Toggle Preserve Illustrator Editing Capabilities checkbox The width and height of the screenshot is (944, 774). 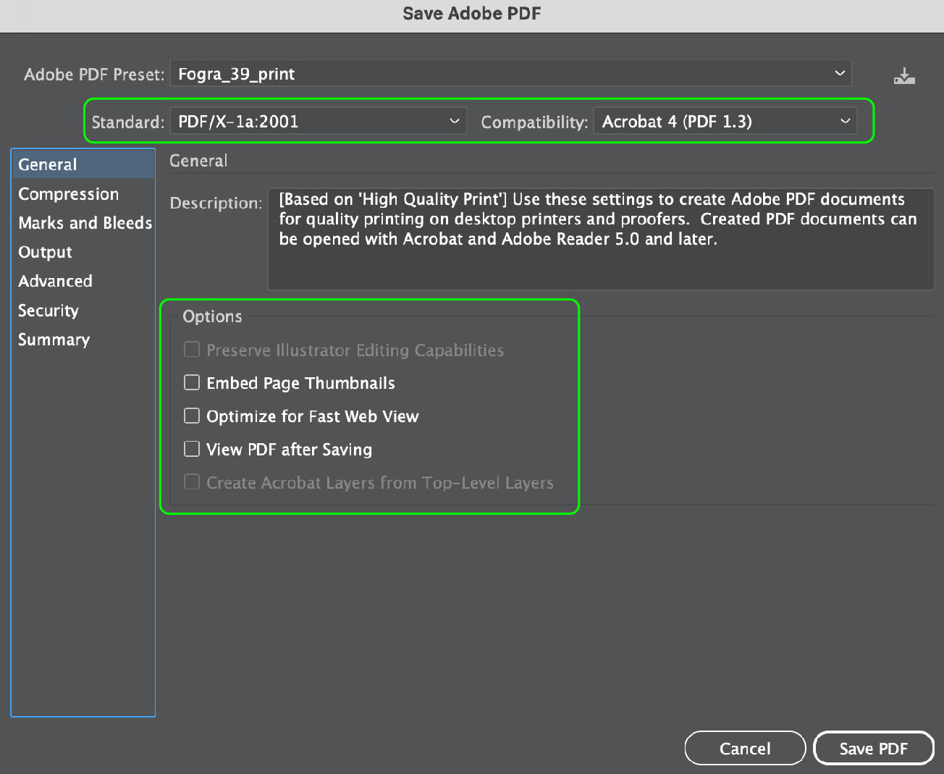(x=192, y=350)
